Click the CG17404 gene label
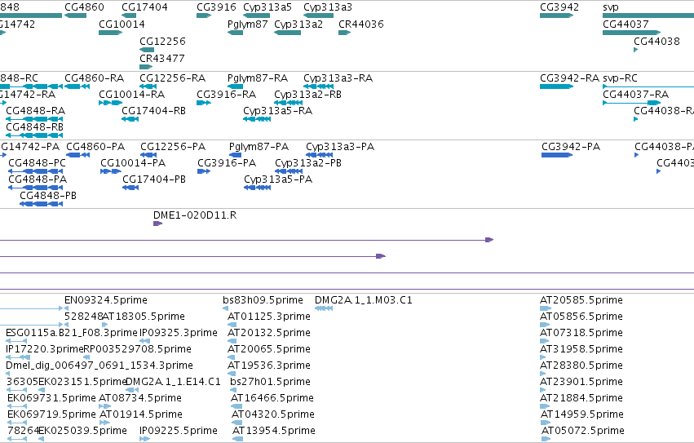The height and width of the screenshot is (443, 694). [144, 7]
